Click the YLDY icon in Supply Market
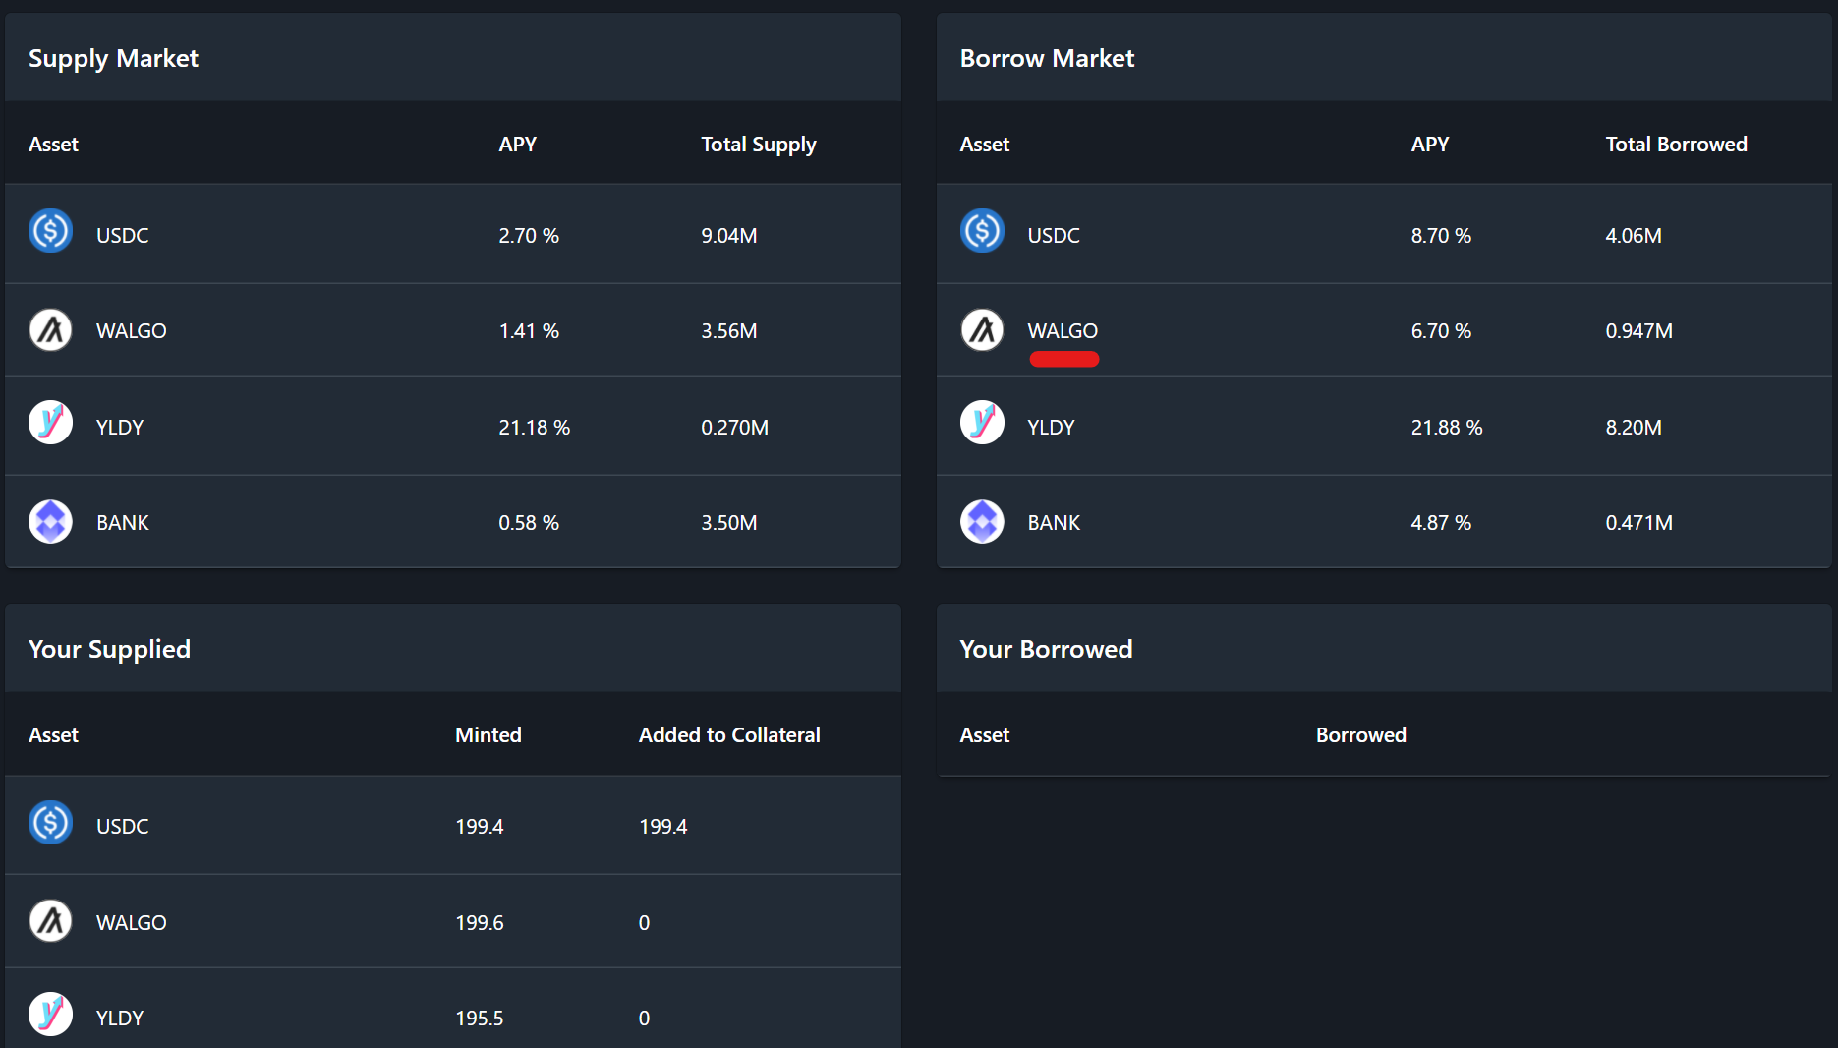1838x1048 pixels. pyautogui.click(x=50, y=423)
